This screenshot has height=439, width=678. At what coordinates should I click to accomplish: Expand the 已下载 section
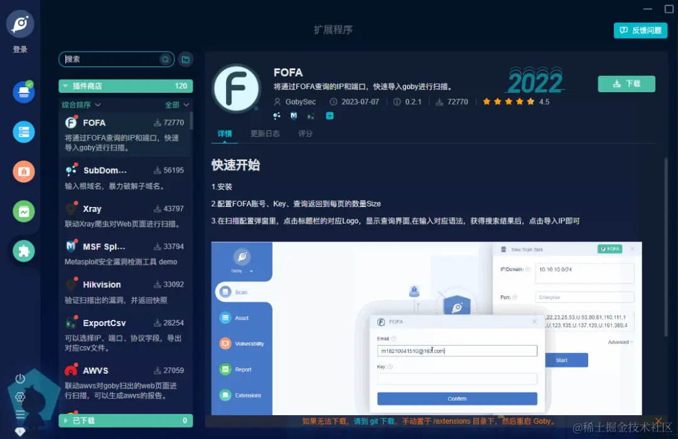click(126, 420)
